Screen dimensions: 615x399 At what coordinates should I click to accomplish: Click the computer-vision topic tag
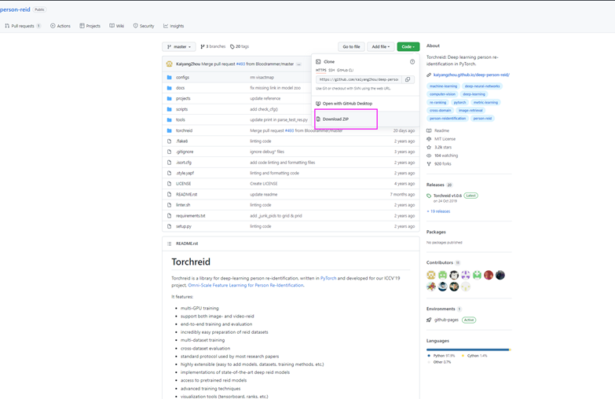tap(442, 94)
